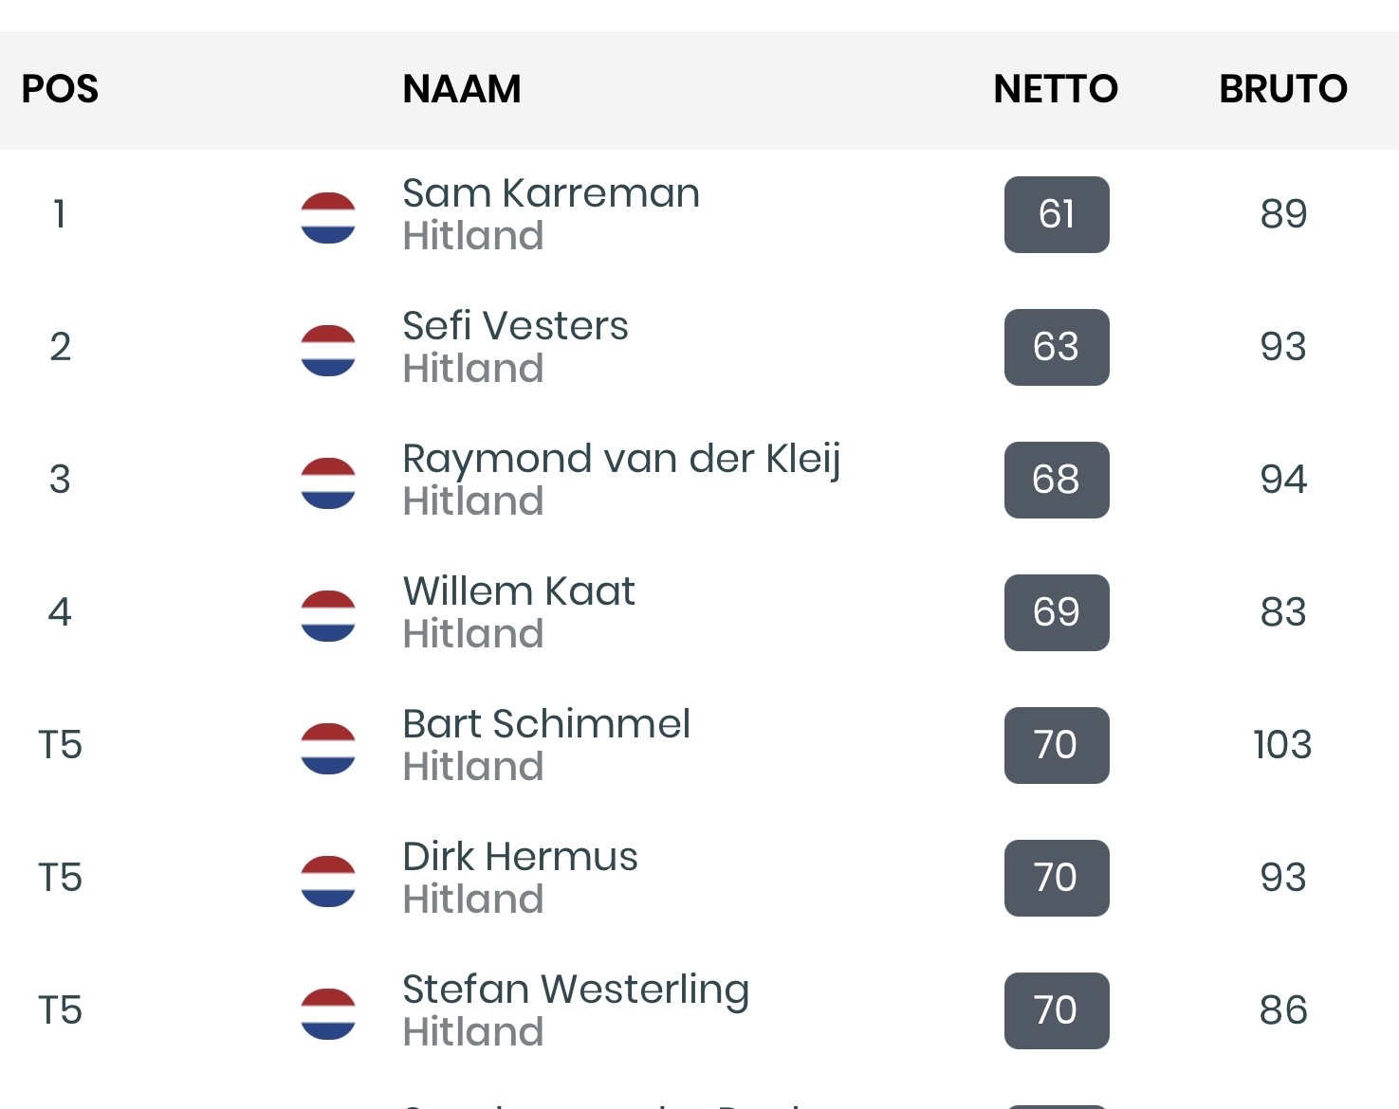Click Bart Schimmel's bruto score 103
This screenshot has width=1399, height=1109.
[1283, 745]
